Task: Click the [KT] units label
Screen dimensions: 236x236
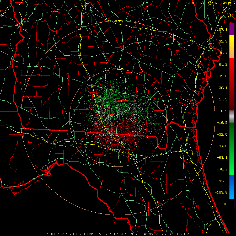Action: (x=224, y=18)
